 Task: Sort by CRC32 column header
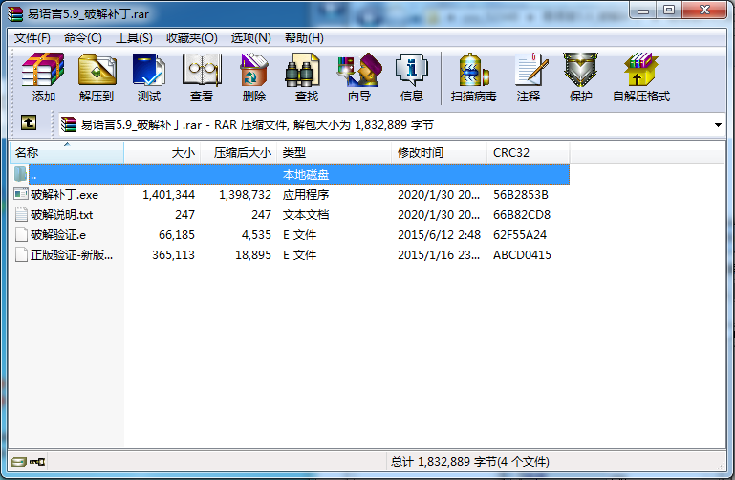529,152
